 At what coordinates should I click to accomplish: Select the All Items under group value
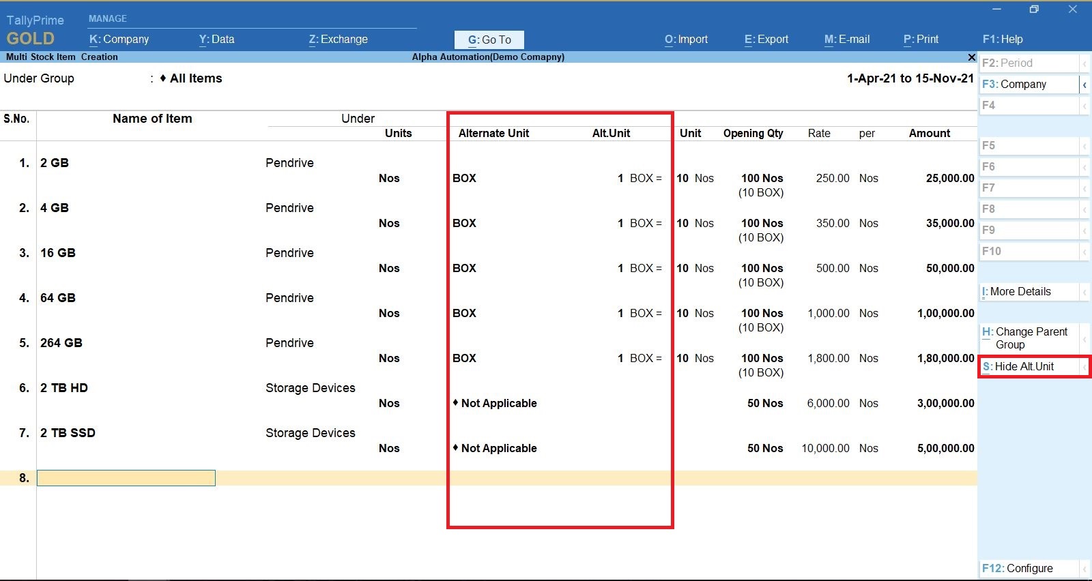point(196,78)
